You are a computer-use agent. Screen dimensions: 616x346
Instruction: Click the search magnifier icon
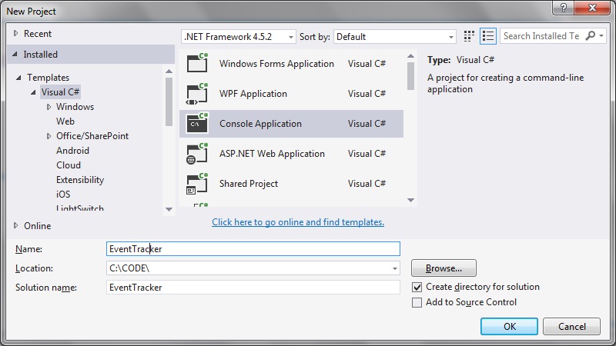(x=590, y=35)
